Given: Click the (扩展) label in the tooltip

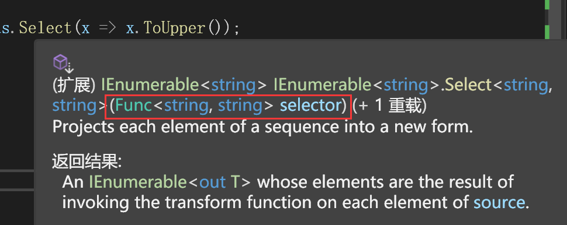Looking at the screenshot, I should click(74, 85).
